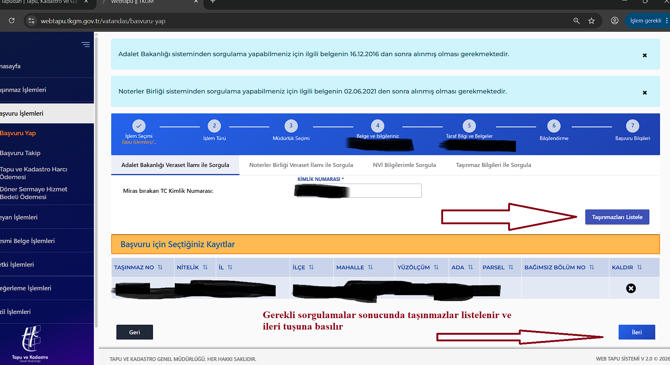Go to step 6 Bilgilendirme

point(554,126)
